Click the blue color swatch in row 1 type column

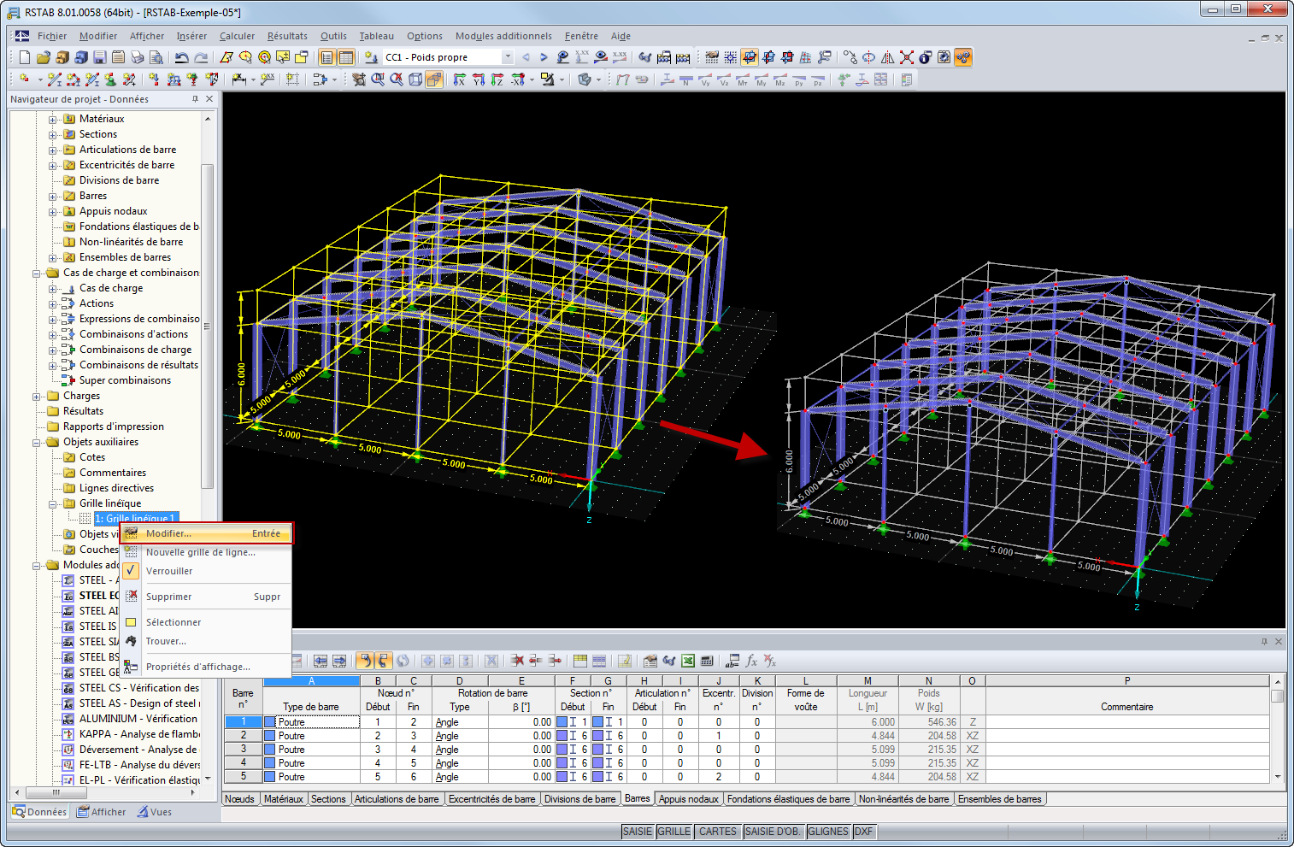pyautogui.click(x=270, y=722)
